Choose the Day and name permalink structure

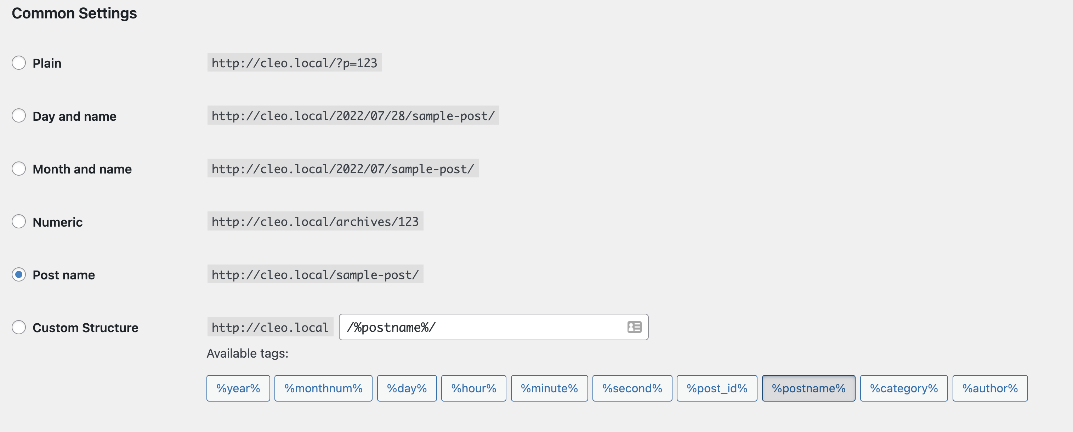pyautogui.click(x=19, y=116)
